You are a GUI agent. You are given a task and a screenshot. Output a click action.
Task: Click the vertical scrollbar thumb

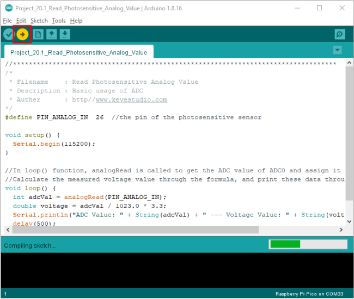tap(349, 133)
